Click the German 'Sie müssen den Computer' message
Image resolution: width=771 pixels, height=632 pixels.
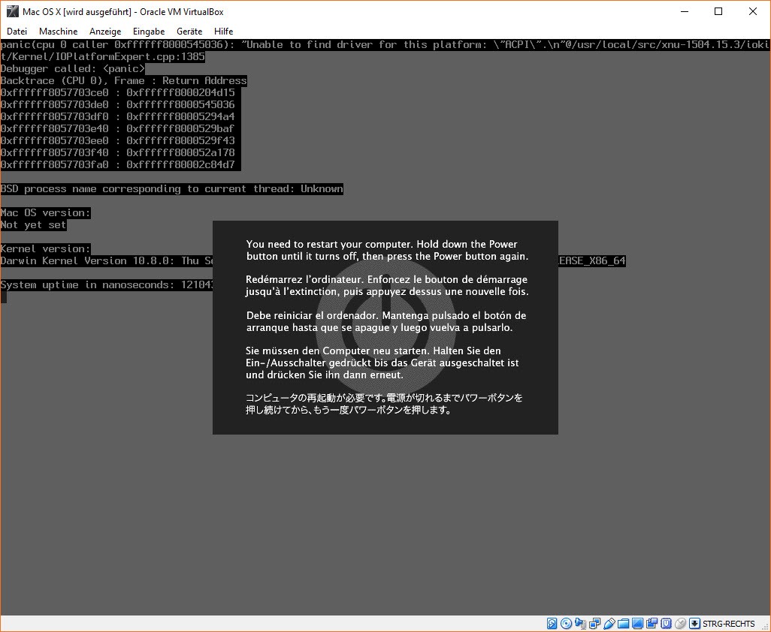(382, 363)
